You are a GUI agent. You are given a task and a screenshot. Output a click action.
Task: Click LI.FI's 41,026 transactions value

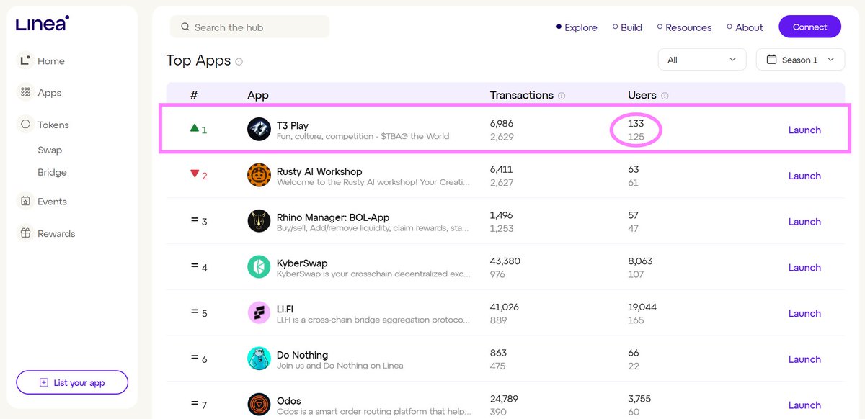click(x=505, y=307)
